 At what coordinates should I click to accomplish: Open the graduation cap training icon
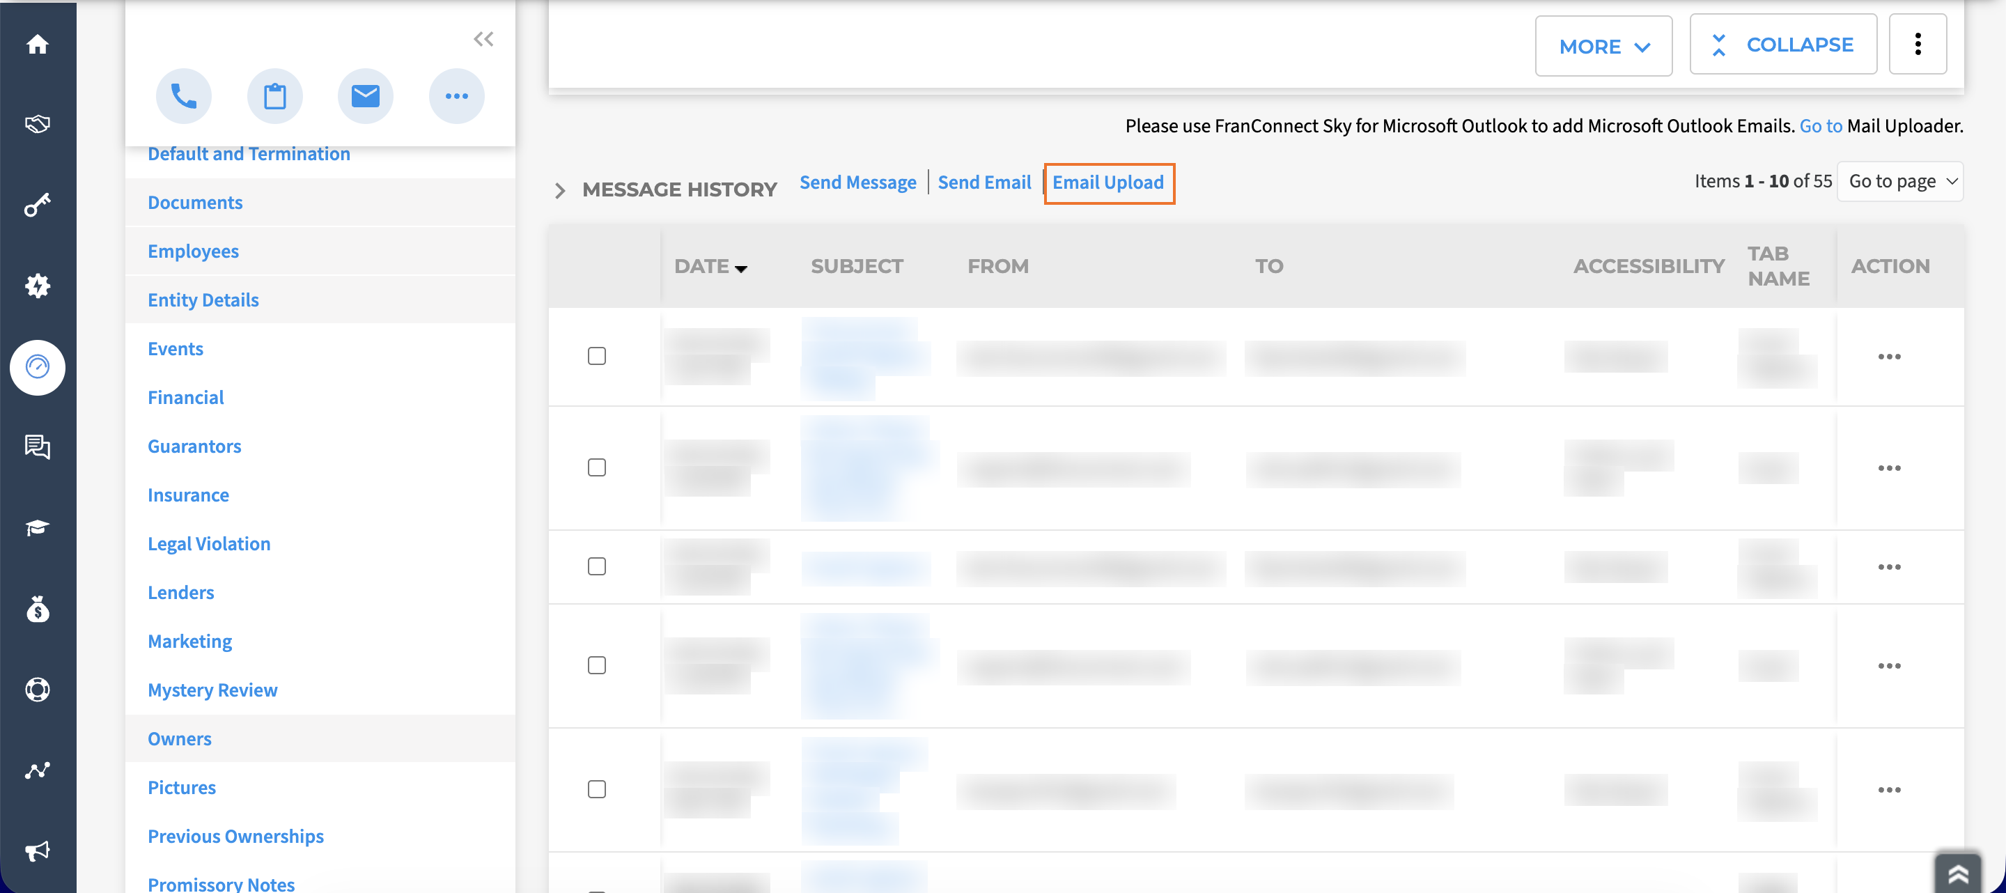(x=38, y=529)
